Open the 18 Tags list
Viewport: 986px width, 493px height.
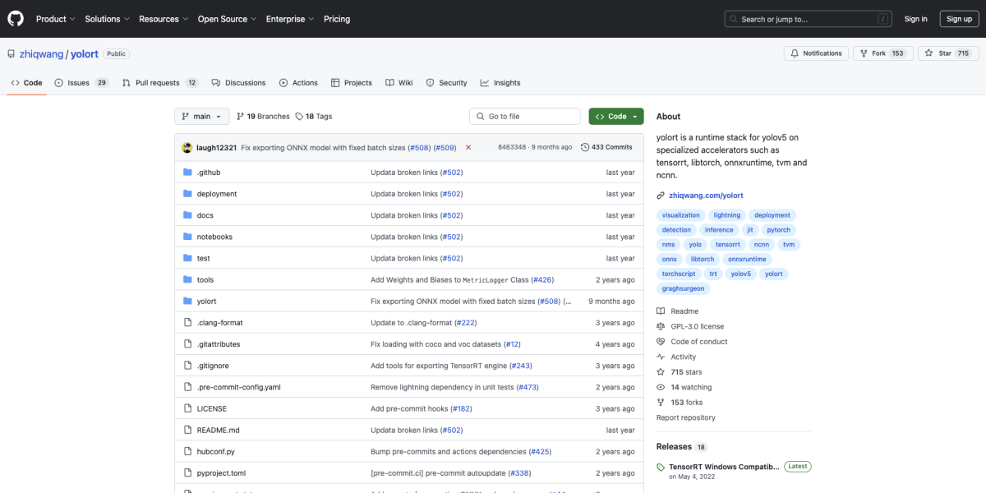314,117
